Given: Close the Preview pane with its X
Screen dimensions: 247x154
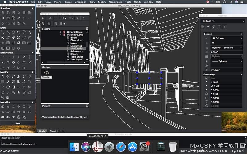Looking at the screenshot, I should click(x=87, y=106).
